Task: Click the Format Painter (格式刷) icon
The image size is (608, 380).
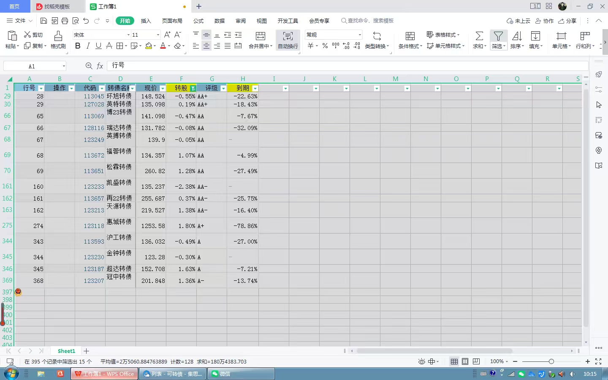Action: tap(58, 36)
